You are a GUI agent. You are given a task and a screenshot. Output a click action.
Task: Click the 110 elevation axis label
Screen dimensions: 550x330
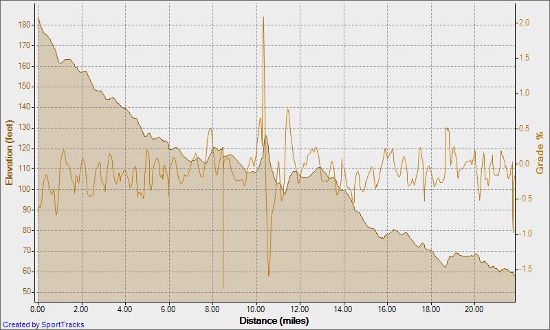click(25, 169)
